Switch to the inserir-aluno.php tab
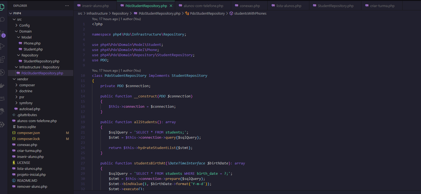421x194 pixels. click(x=95, y=6)
